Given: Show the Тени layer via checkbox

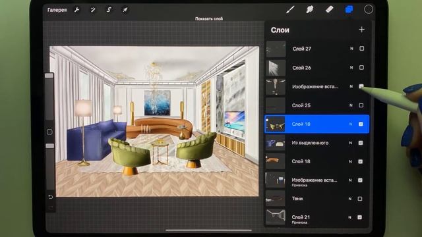Looking at the screenshot, I should click(360, 199).
